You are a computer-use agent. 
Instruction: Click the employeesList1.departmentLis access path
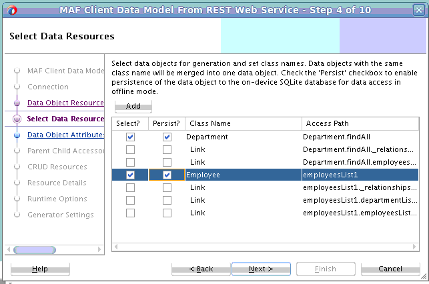[x=360, y=200]
